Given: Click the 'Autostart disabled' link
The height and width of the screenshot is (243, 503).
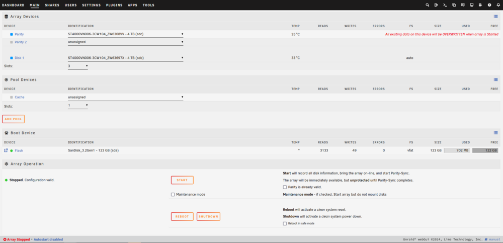Looking at the screenshot, I should (x=48, y=239).
